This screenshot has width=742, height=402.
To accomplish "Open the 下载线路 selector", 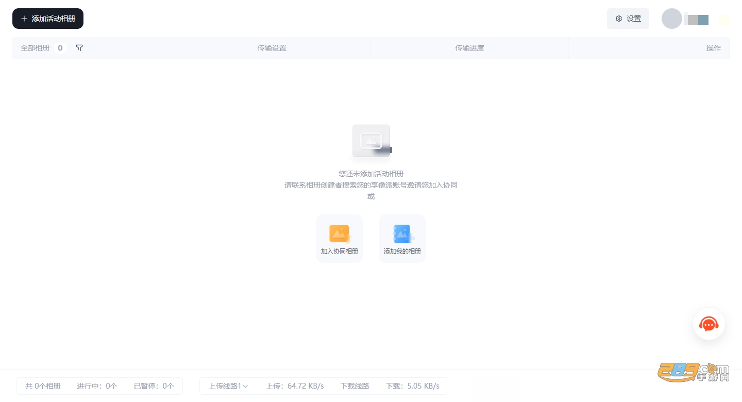I will (x=355, y=386).
